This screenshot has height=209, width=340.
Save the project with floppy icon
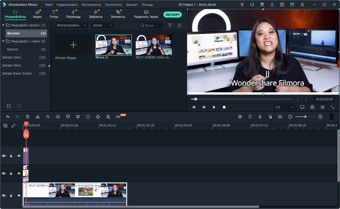pyautogui.click(x=282, y=5)
